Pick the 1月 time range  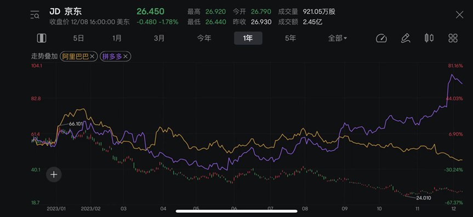[117, 38]
